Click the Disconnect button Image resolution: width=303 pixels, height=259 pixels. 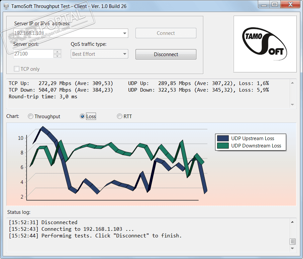(x=166, y=54)
